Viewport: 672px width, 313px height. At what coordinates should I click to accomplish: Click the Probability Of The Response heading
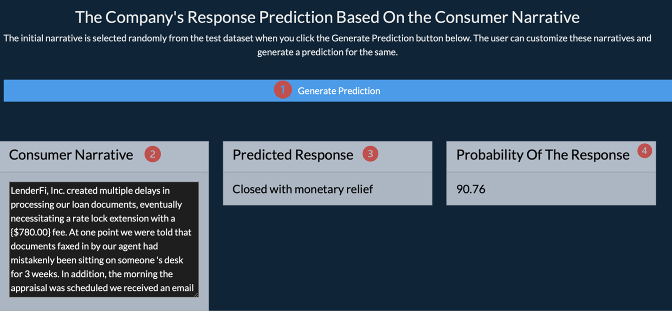click(543, 155)
